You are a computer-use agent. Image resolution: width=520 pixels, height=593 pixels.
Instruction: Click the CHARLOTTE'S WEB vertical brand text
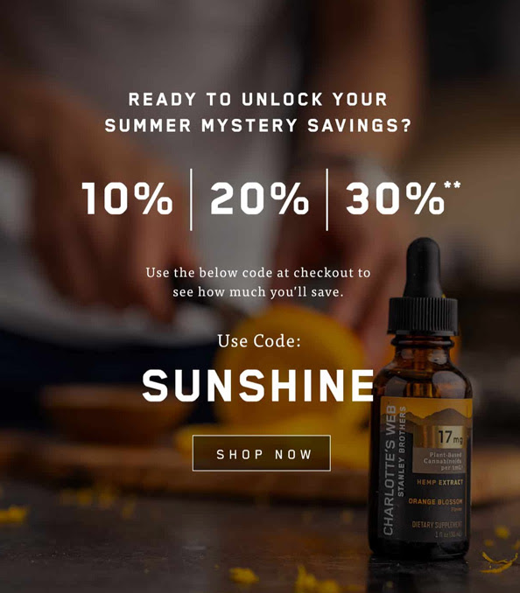[390, 470]
